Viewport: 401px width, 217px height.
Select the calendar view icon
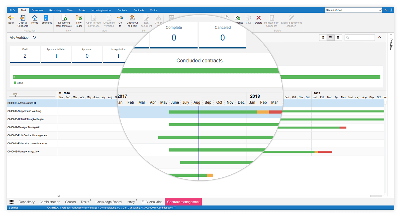pos(338,38)
